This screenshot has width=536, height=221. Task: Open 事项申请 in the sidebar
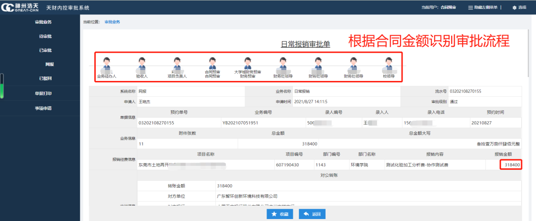(x=43, y=108)
